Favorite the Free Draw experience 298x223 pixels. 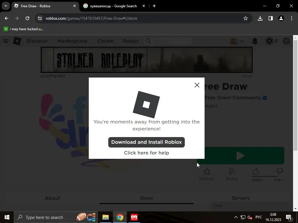point(207,175)
